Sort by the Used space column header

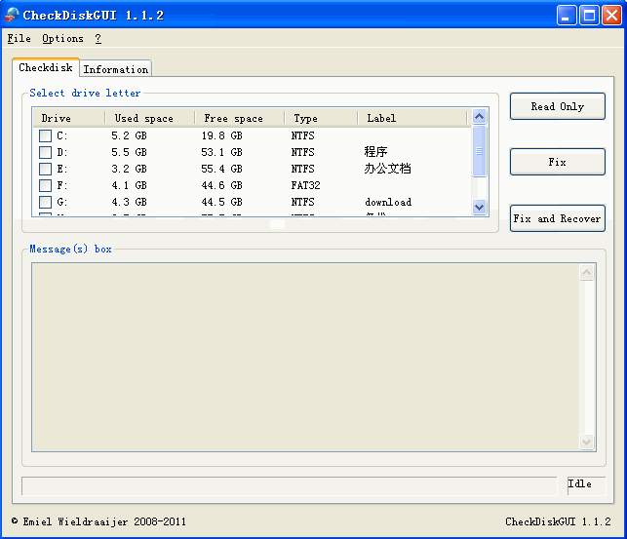(x=150, y=118)
